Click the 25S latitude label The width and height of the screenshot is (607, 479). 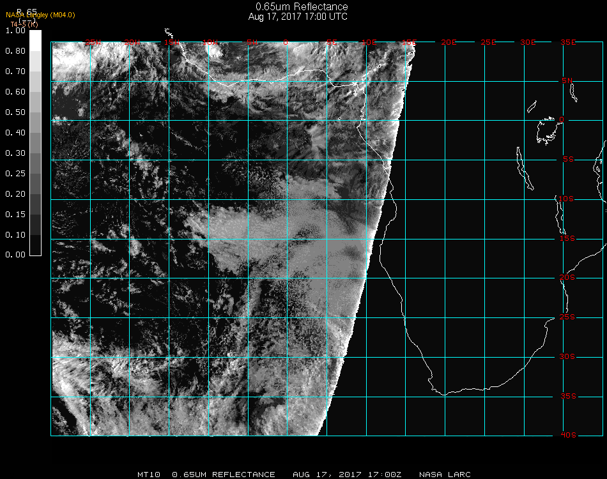[567, 317]
